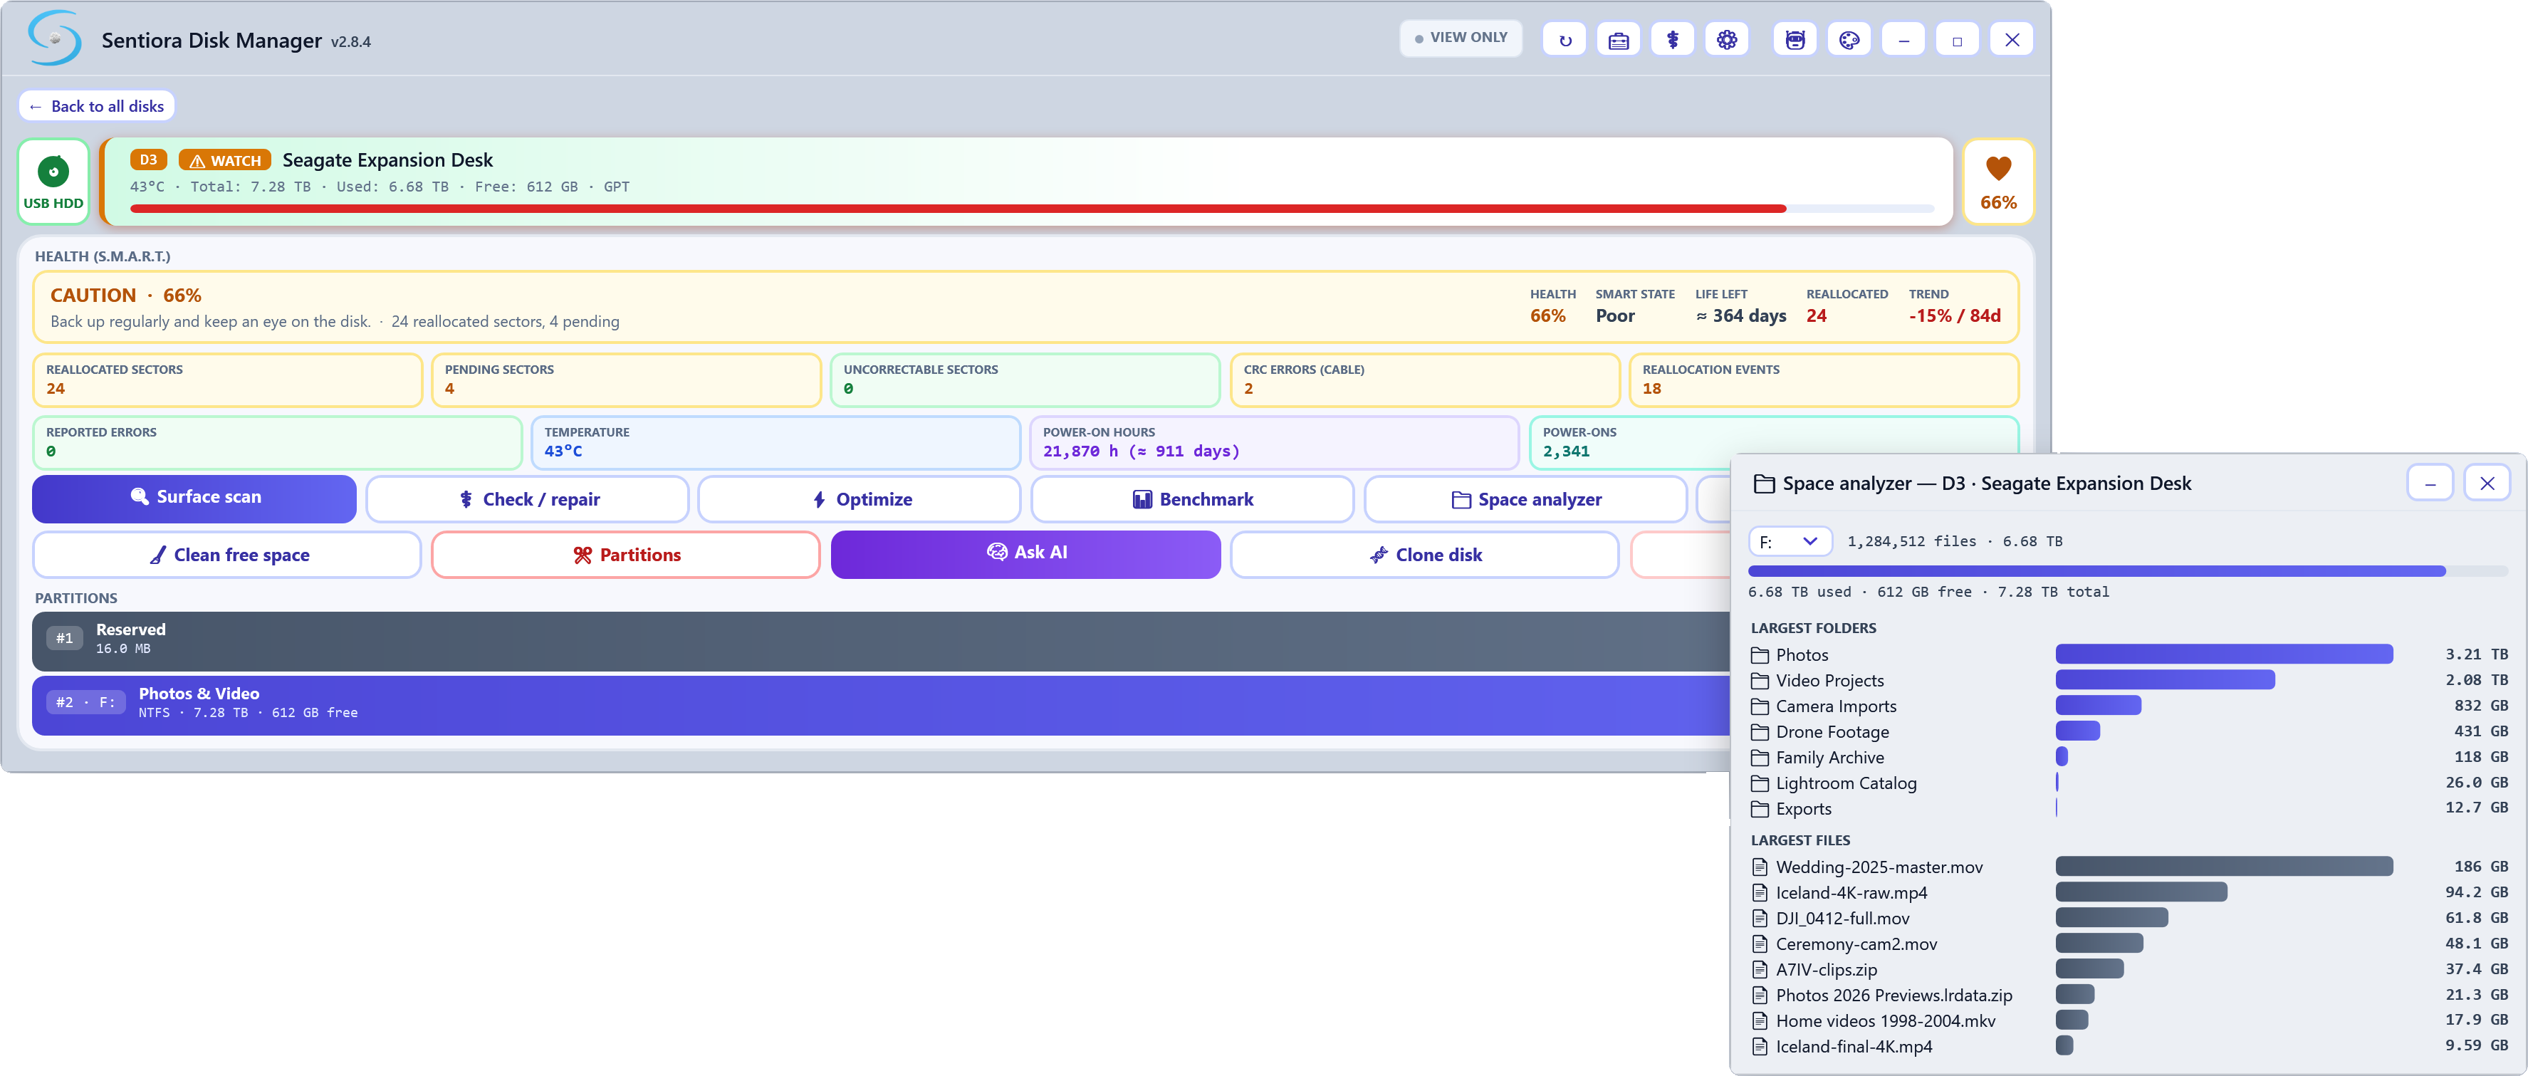Screen dimensions: 2528x1076
Task: Click the Video Projects folder
Action: pyautogui.click(x=2129, y=680)
